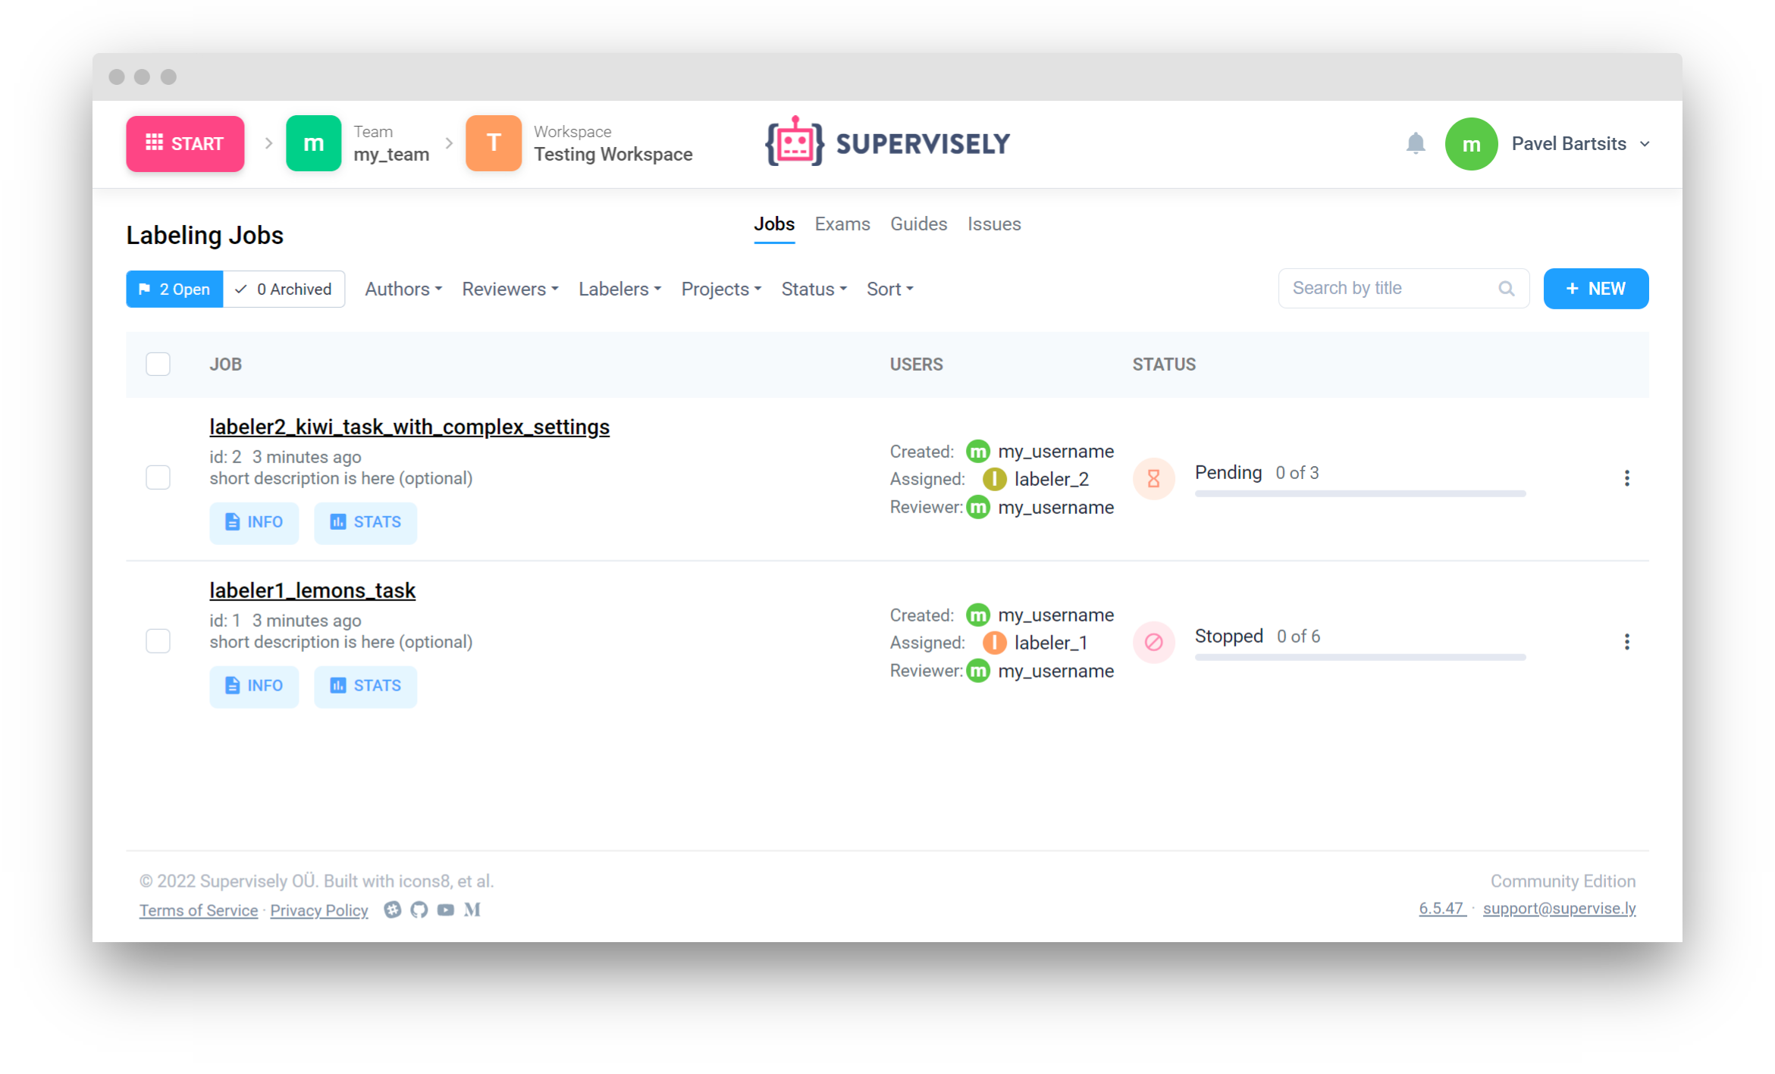Screen dimensions: 1775x1074
Task: Expand the Authors filter dropdown
Action: 403,290
